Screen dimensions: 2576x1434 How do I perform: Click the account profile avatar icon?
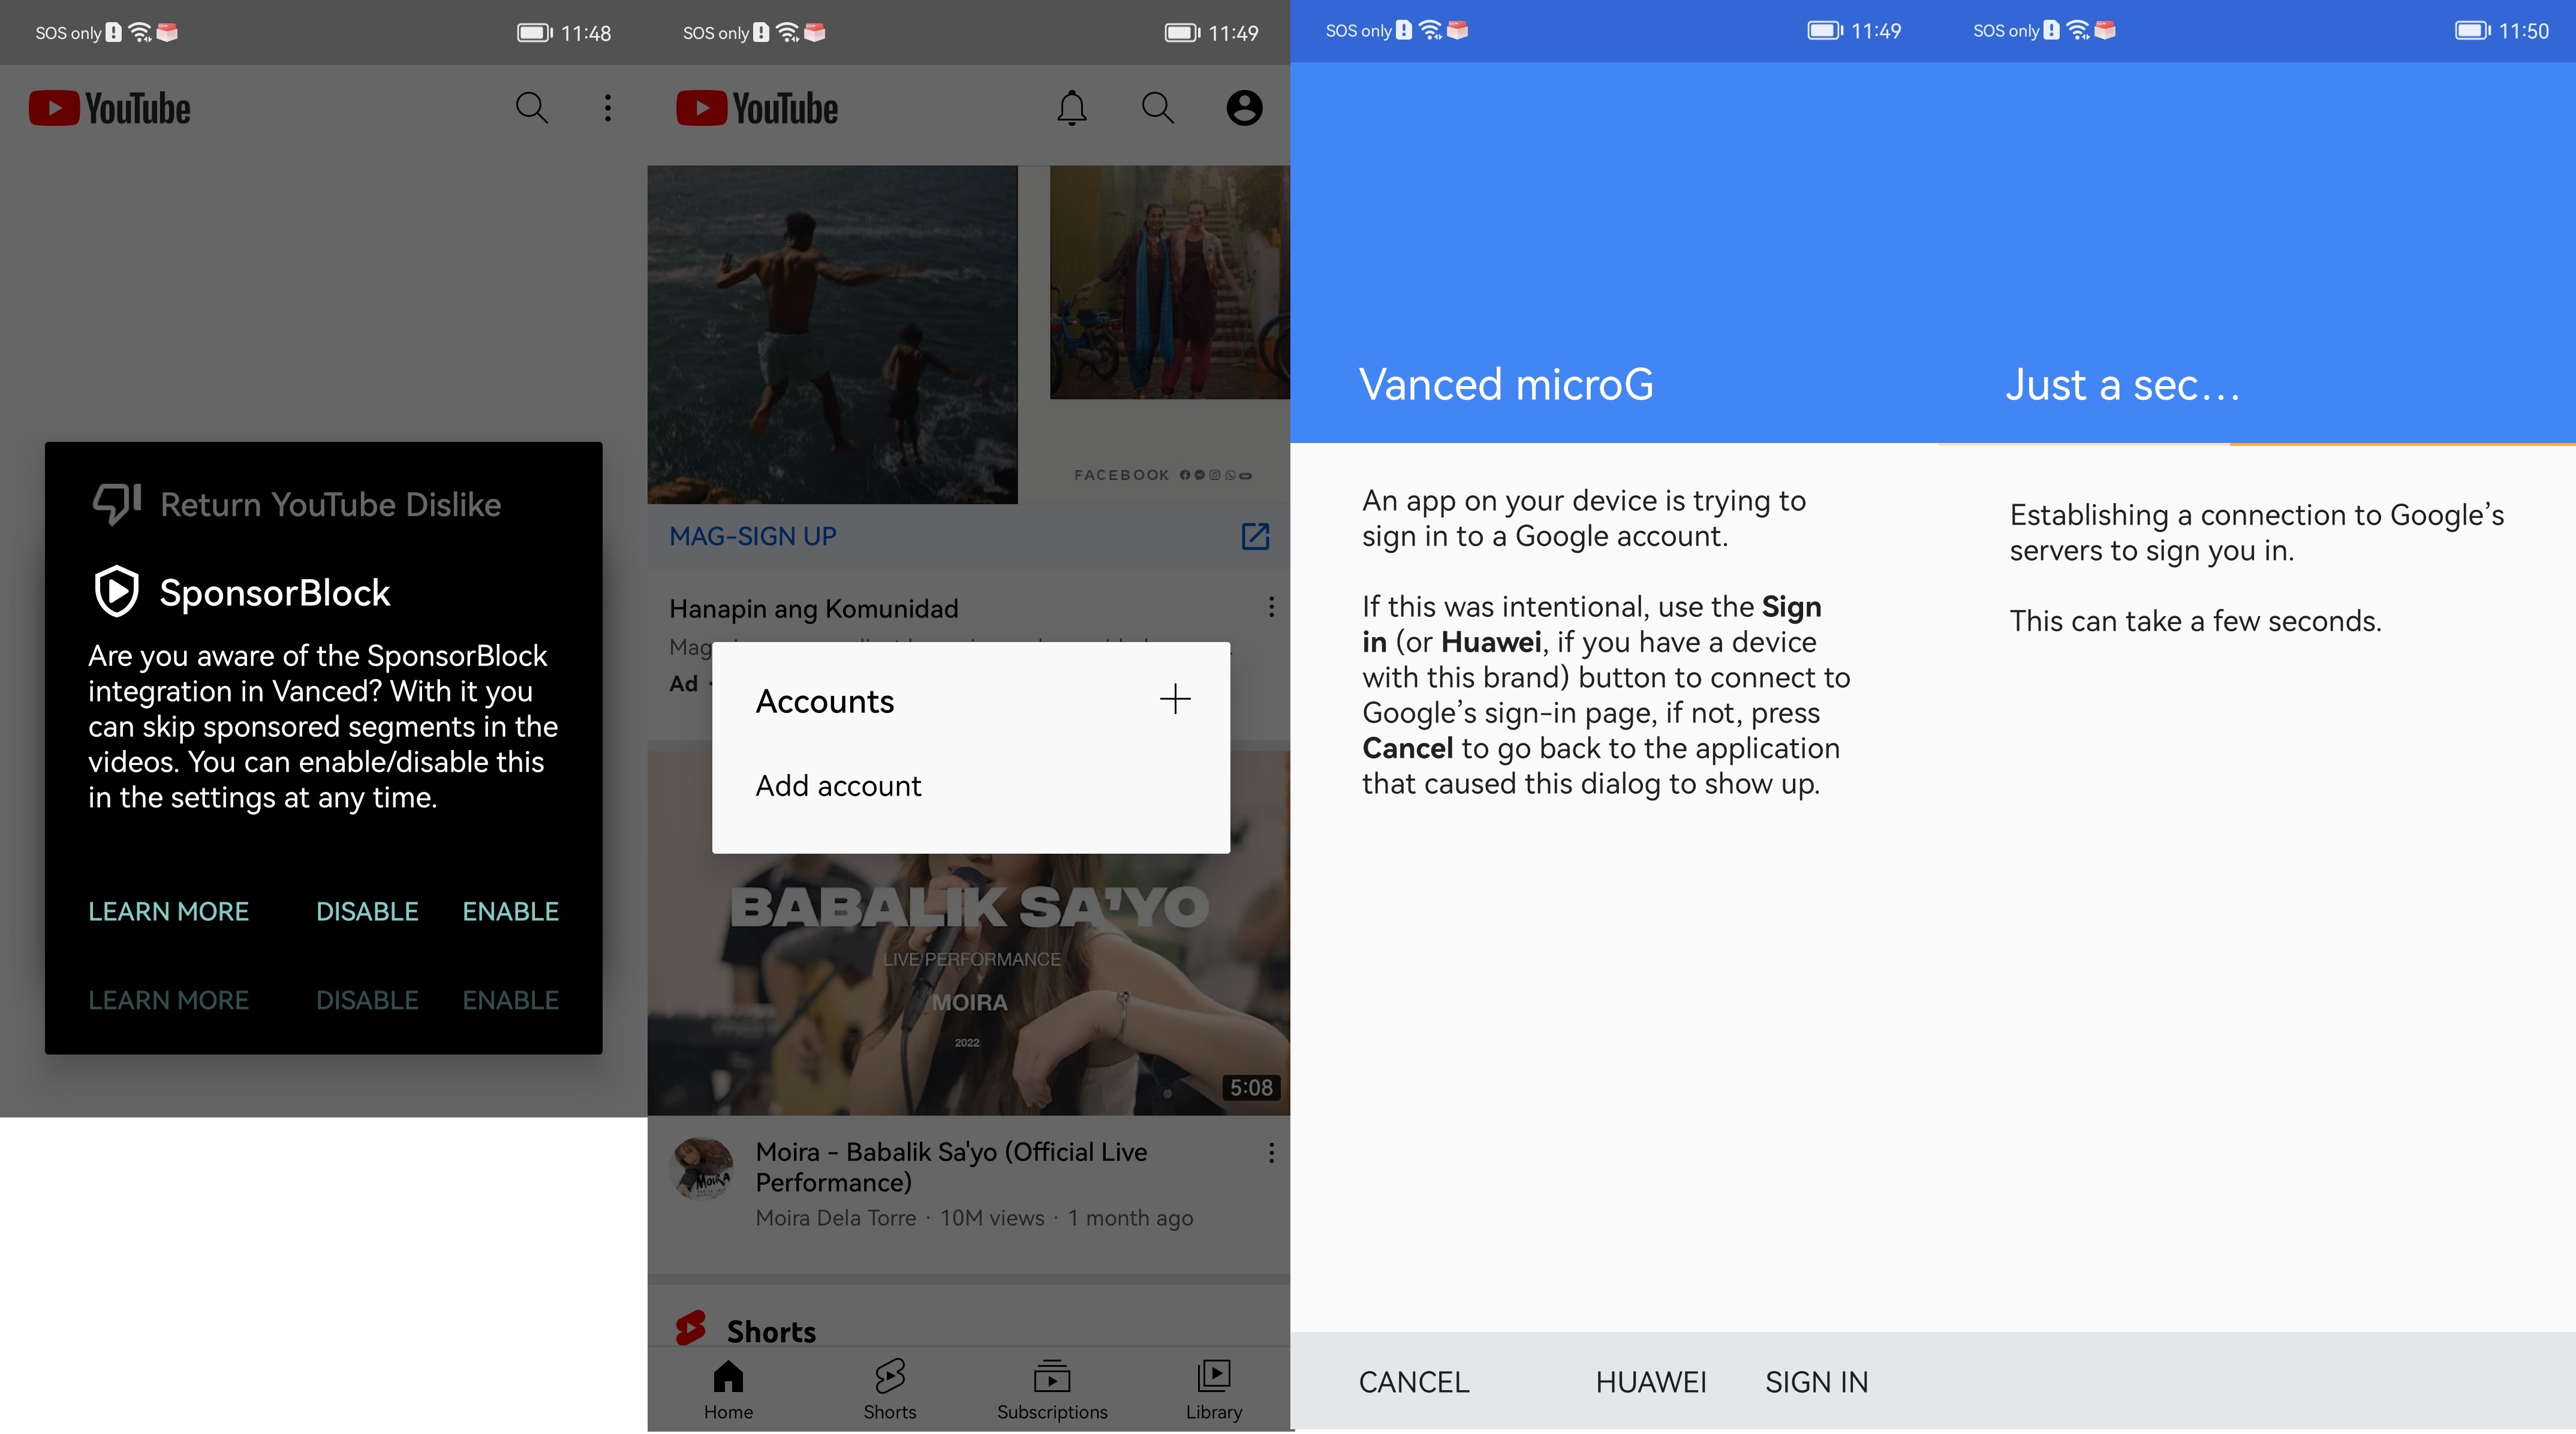click(1243, 108)
